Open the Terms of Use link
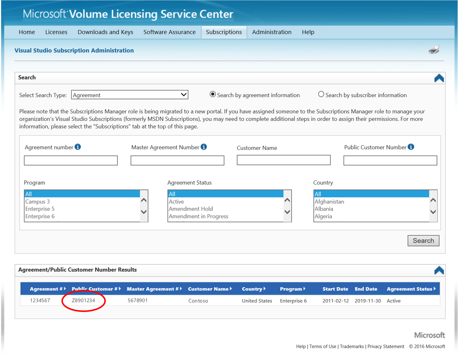Image resolution: width=458 pixels, height=357 pixels. pyautogui.click(x=323, y=347)
